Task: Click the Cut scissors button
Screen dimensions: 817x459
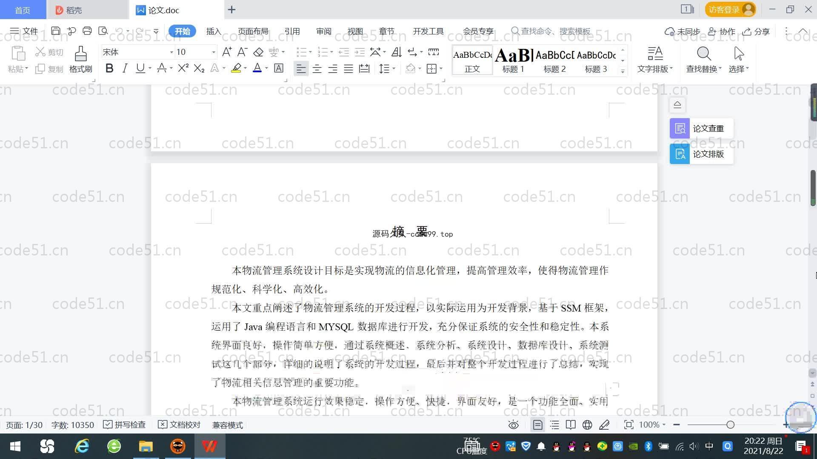Action: 49,52
